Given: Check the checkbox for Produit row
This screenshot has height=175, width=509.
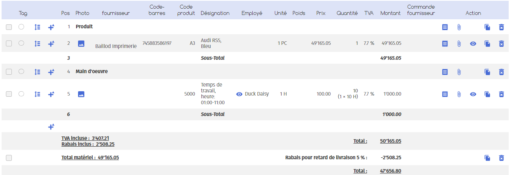Looking at the screenshot, I should click(x=9, y=27).
